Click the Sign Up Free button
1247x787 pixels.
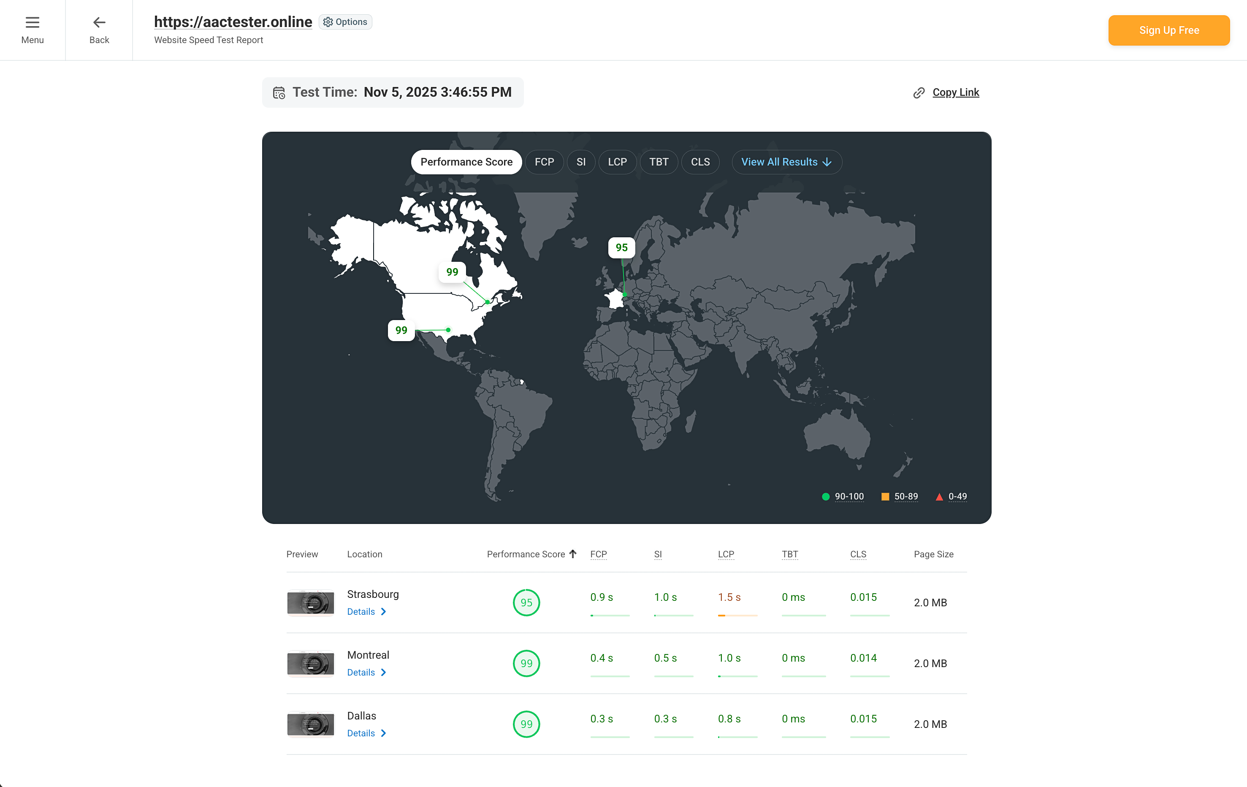click(x=1169, y=30)
